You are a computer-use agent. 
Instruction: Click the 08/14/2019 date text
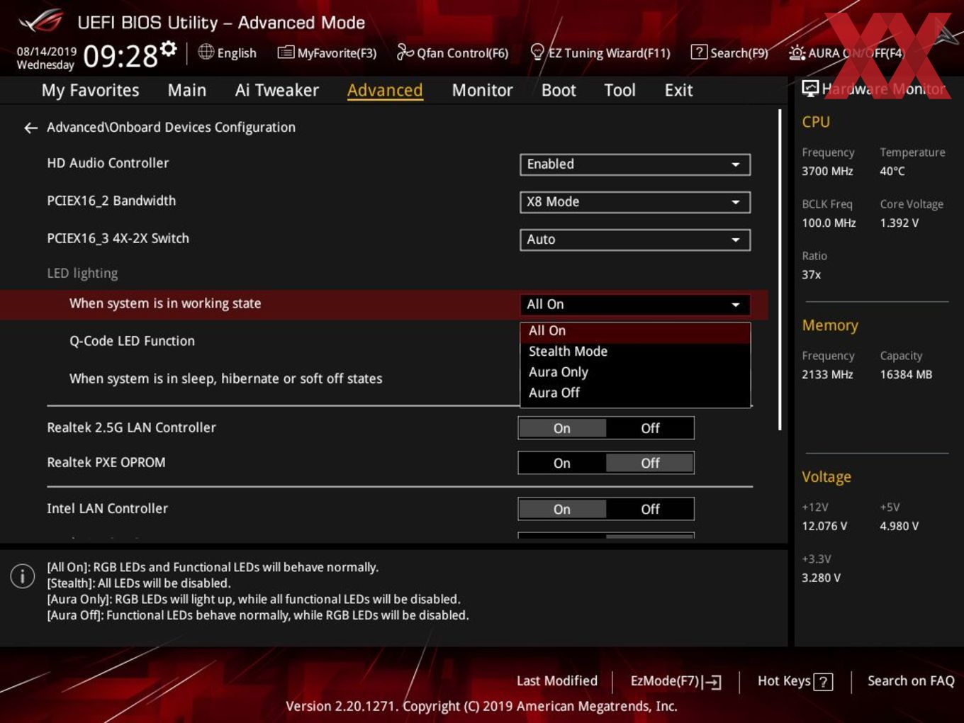(47, 52)
